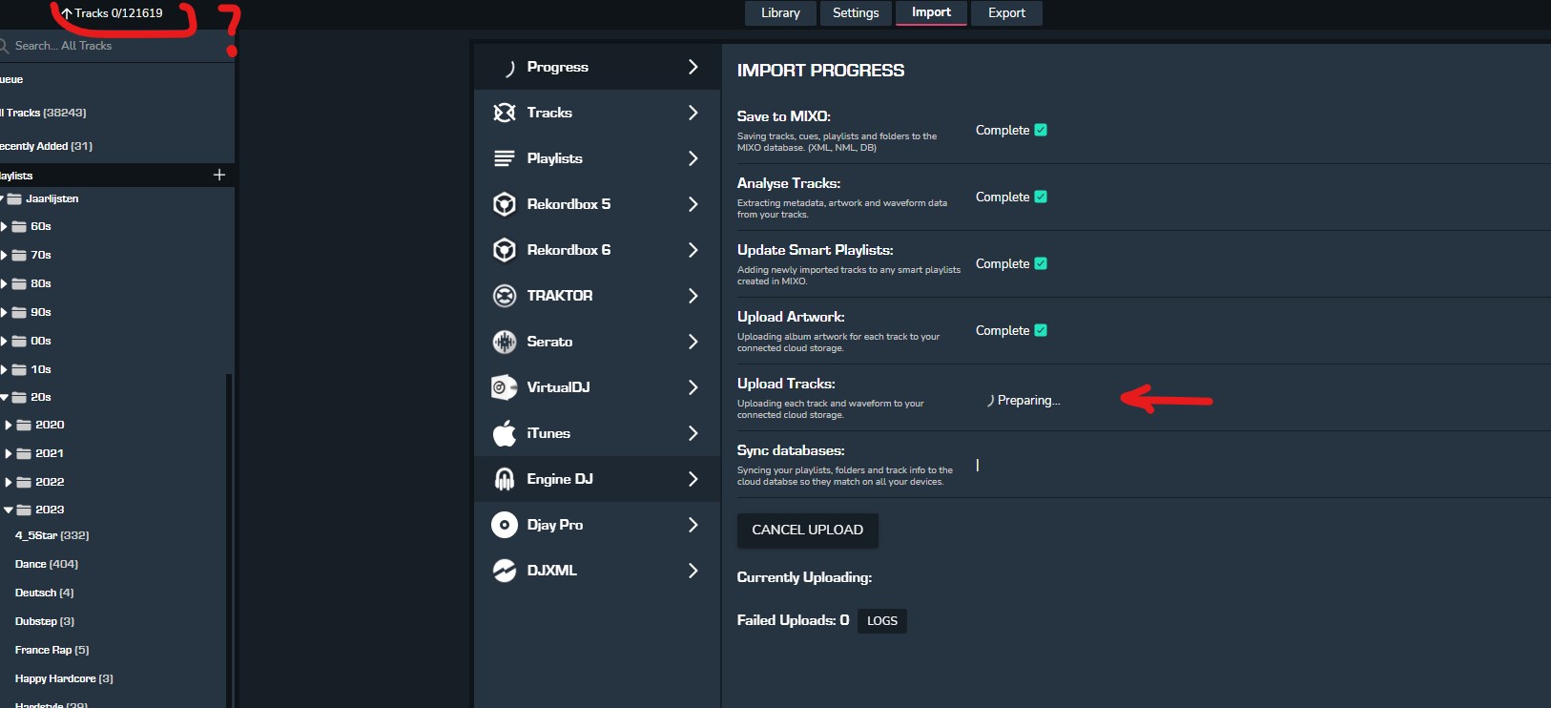The height and width of the screenshot is (708, 1551).
Task: Expand the 2020 playlist folder
Action: [9, 426]
